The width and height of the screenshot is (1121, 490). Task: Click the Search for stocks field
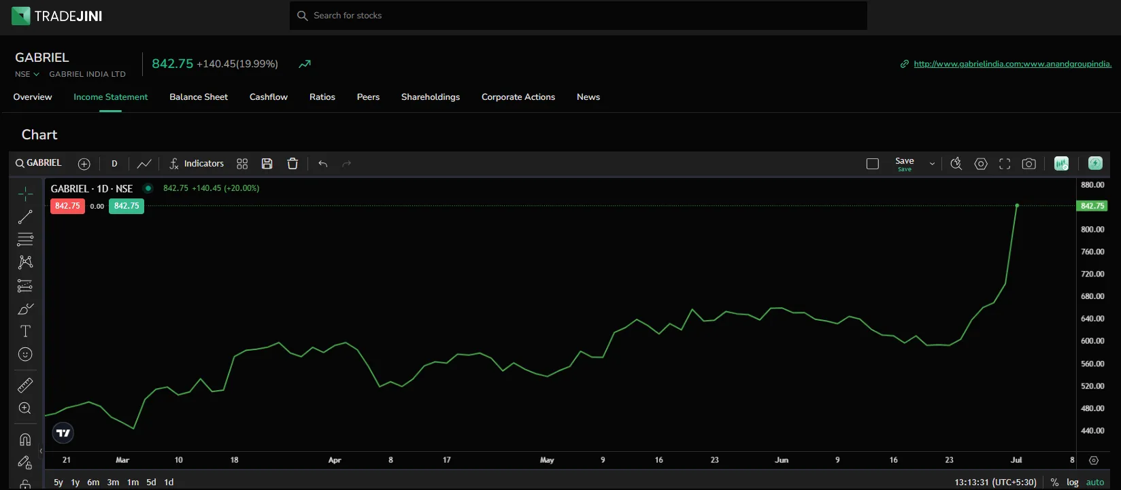click(x=578, y=16)
